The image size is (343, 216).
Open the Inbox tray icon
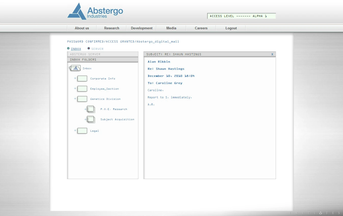tap(75, 68)
